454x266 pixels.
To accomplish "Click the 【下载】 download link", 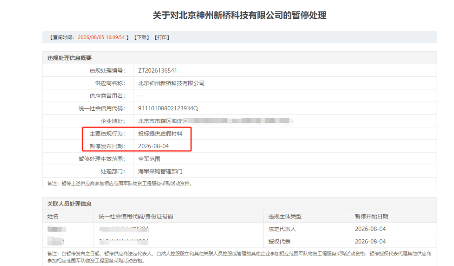I will pyautogui.click(x=142, y=37).
